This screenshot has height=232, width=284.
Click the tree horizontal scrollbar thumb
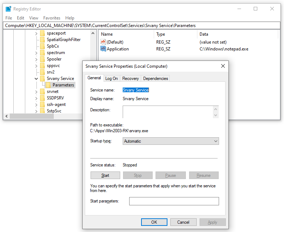point(32,116)
